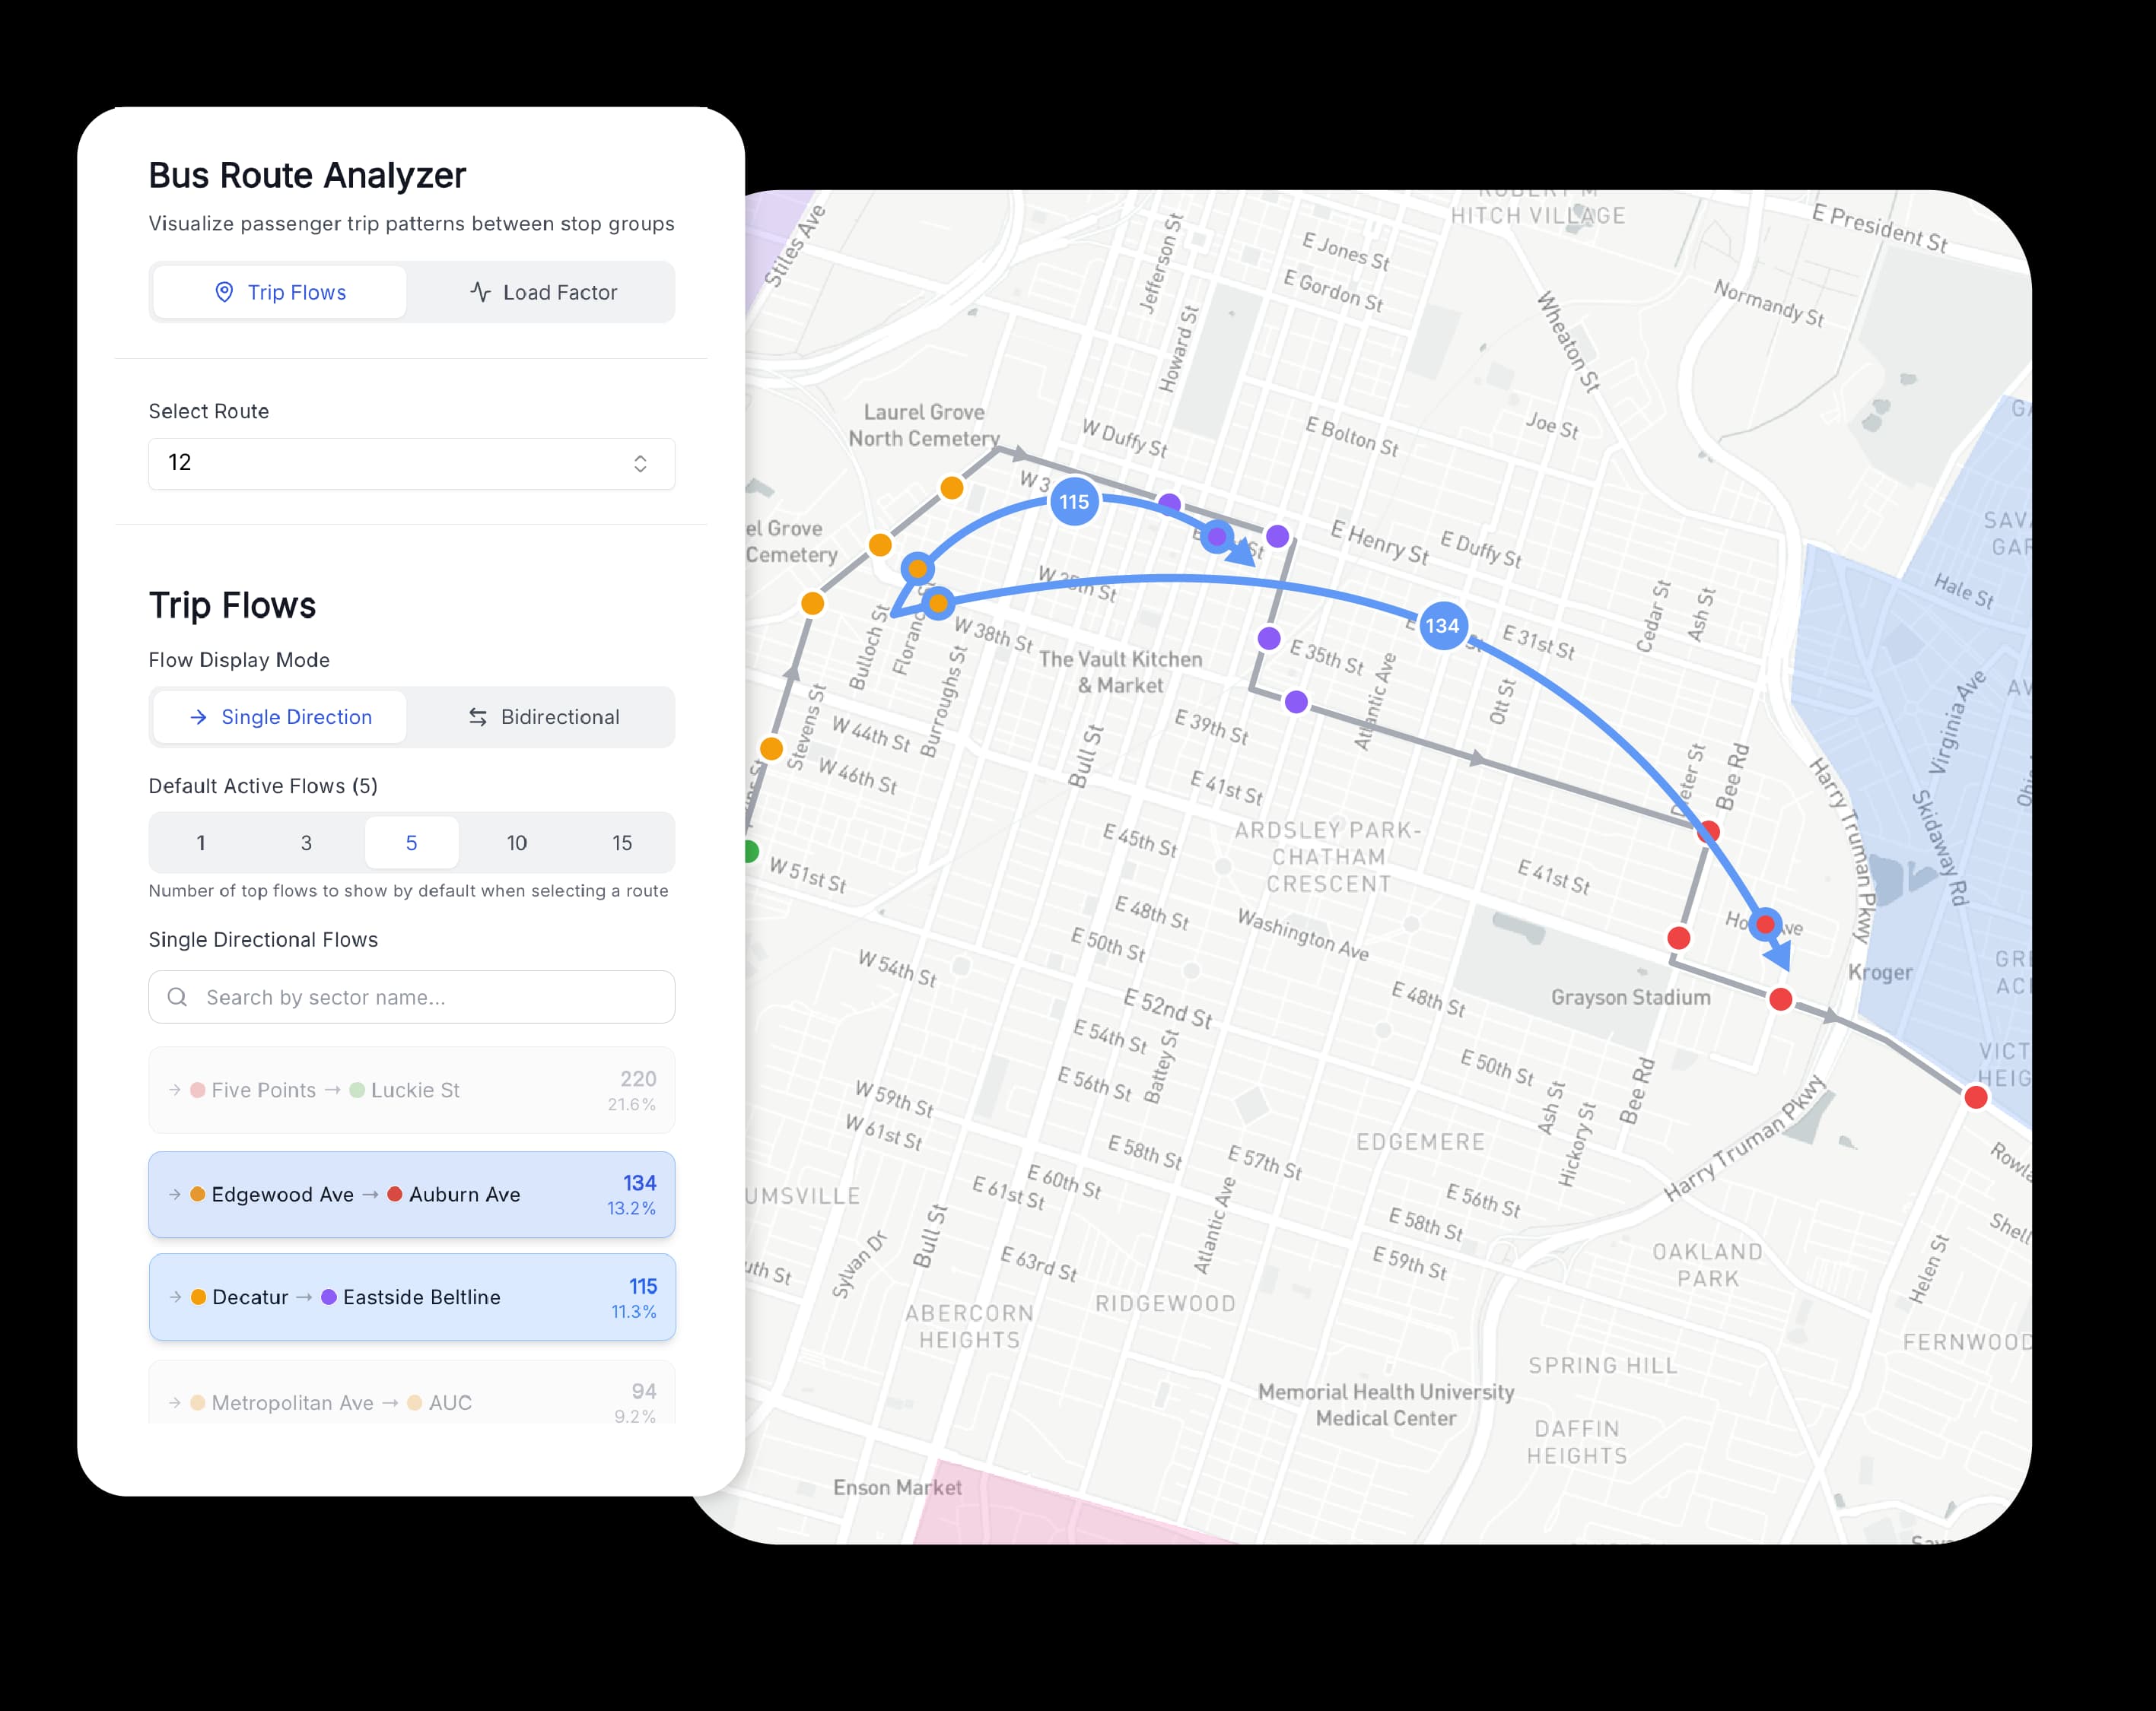Click the waveform icon beside Load Factor

click(480, 292)
